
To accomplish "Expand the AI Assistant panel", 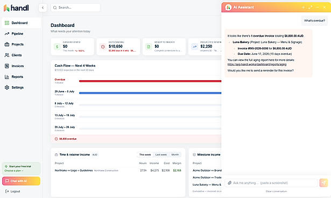I will point(310,7).
